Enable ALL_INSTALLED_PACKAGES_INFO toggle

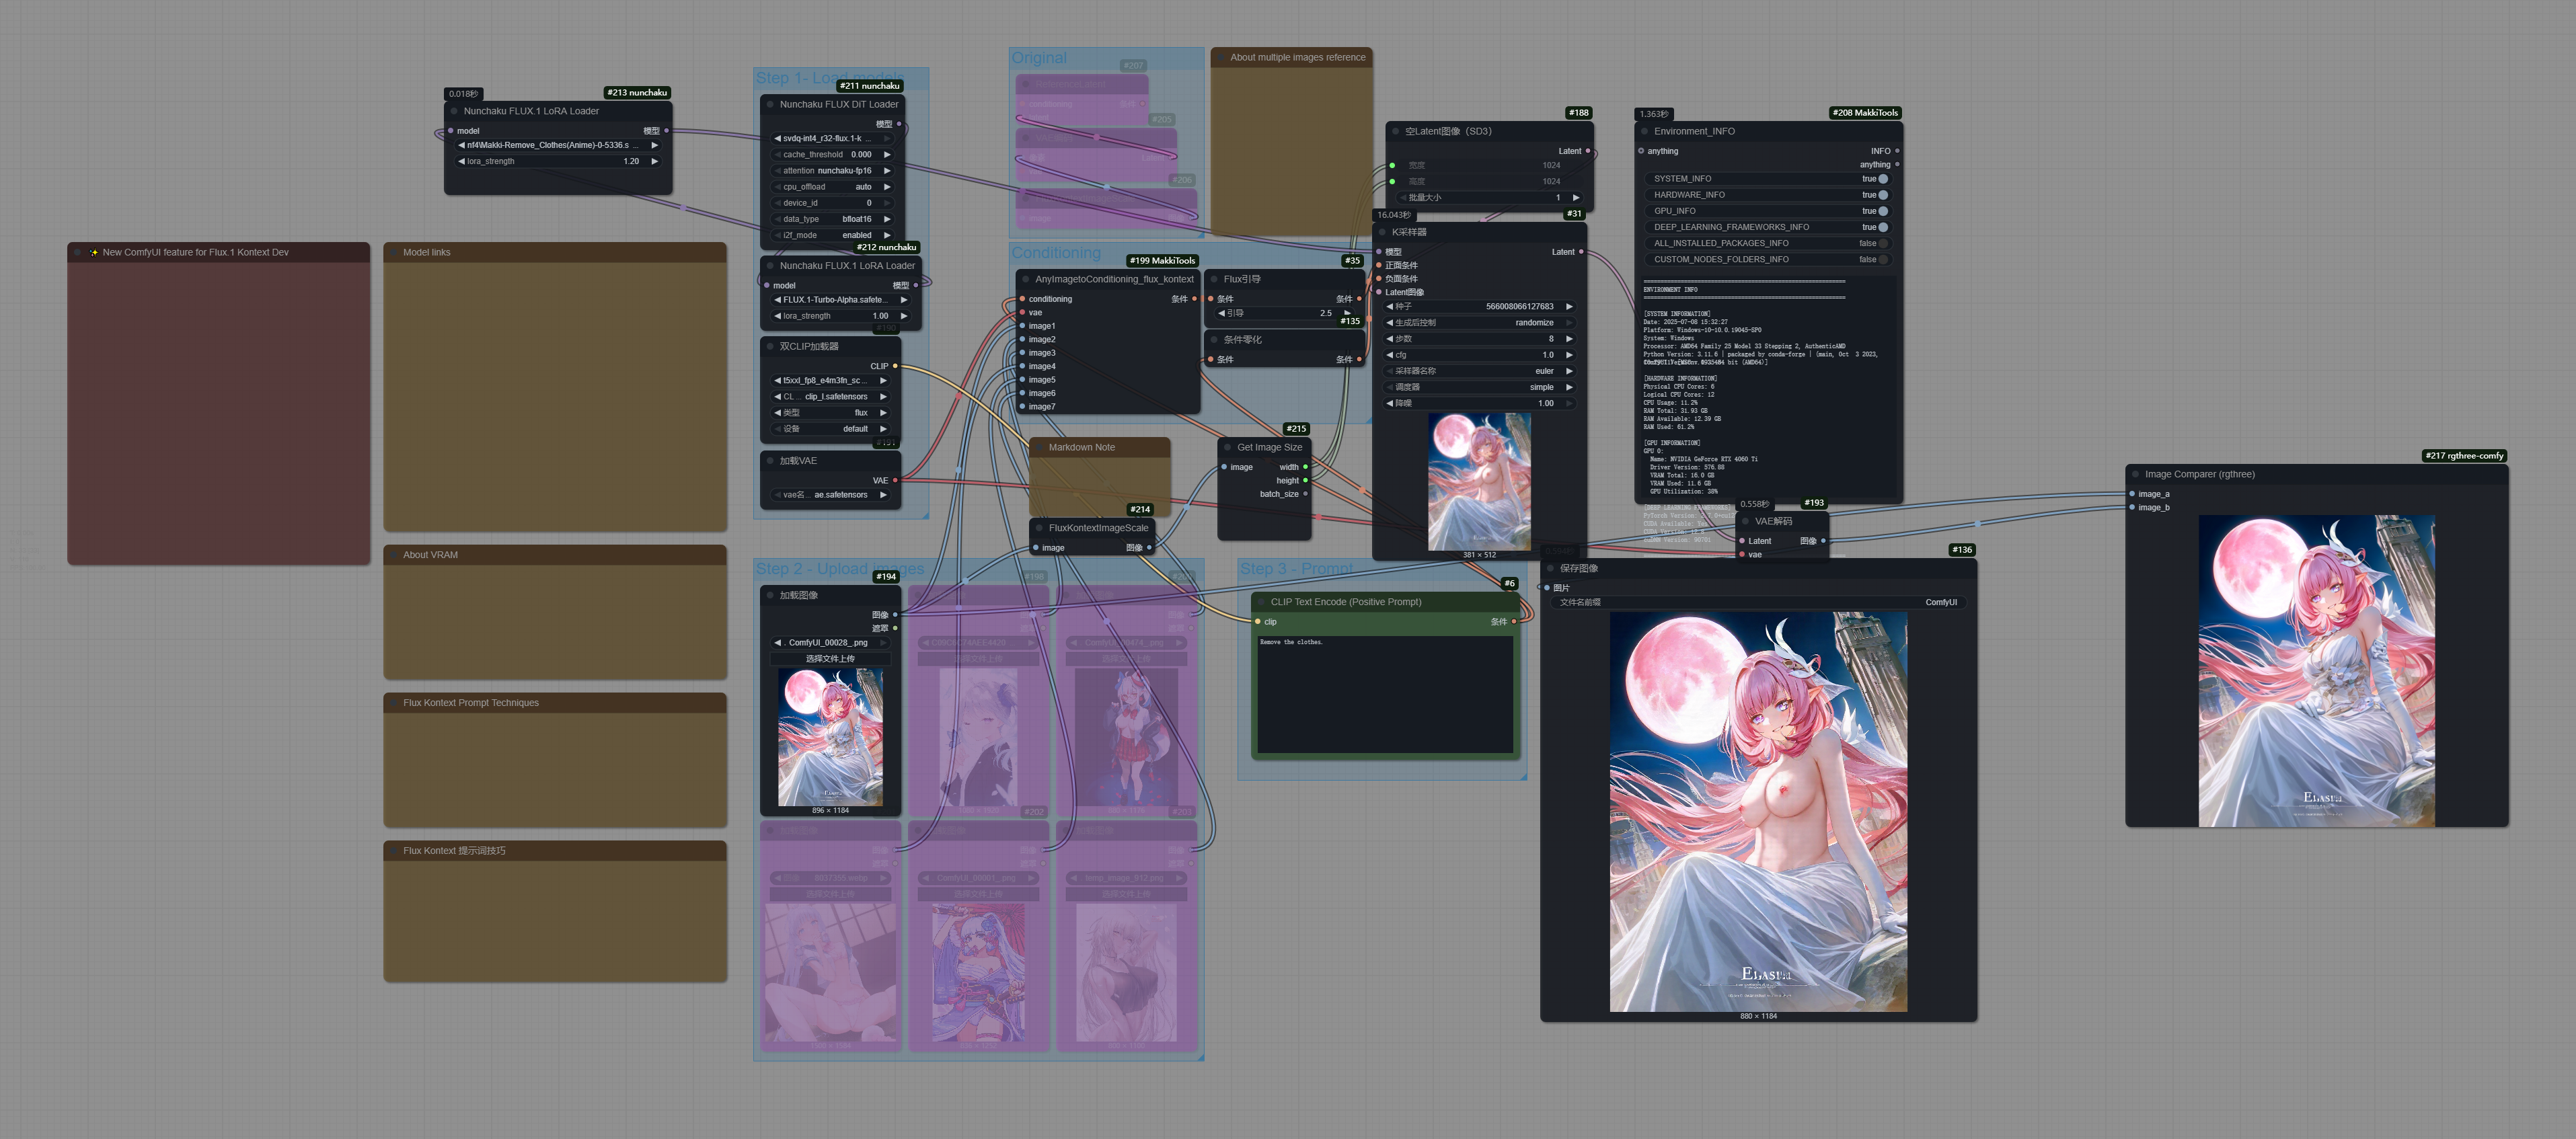pos(1883,243)
